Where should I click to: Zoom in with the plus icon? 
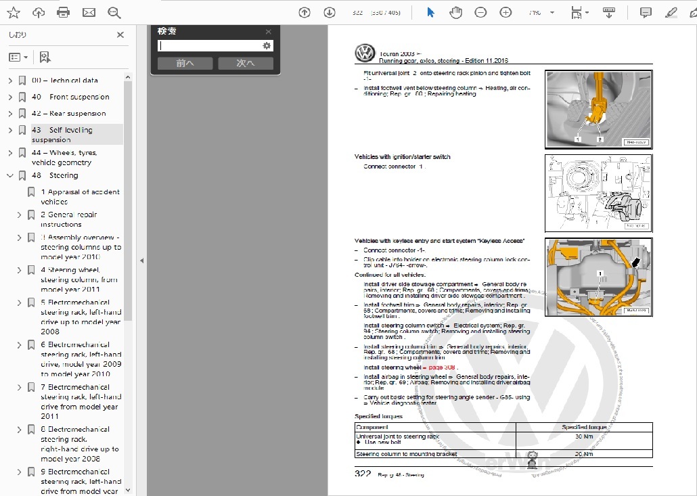(505, 13)
